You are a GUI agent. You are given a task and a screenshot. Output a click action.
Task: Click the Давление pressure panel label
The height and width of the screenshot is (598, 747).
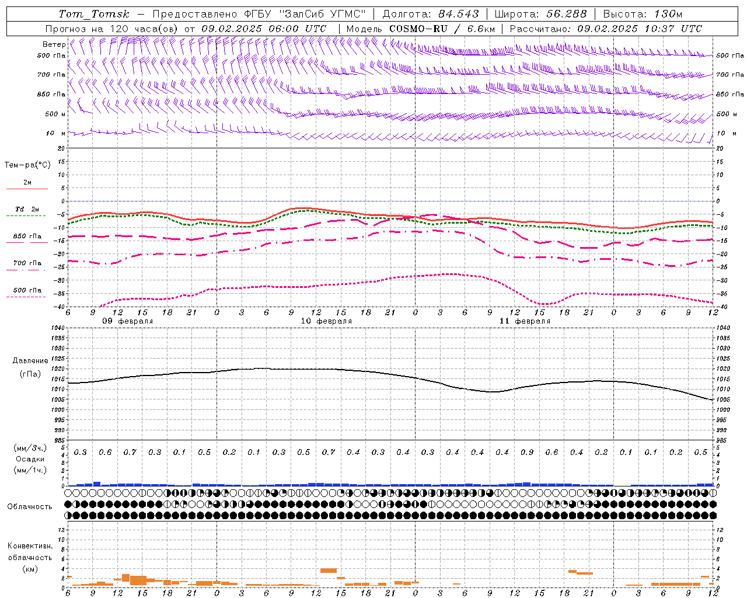pos(30,361)
